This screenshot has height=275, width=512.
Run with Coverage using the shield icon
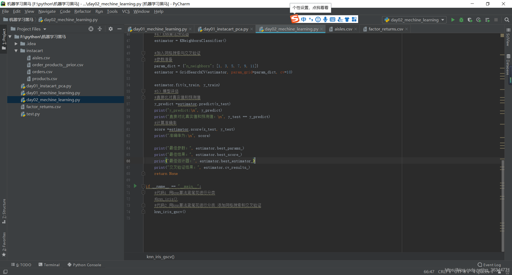[470, 20]
